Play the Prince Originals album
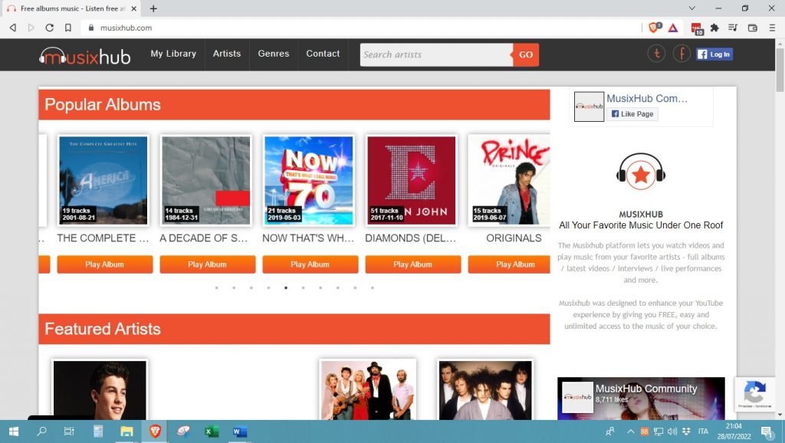The image size is (785, 443). coord(514,264)
